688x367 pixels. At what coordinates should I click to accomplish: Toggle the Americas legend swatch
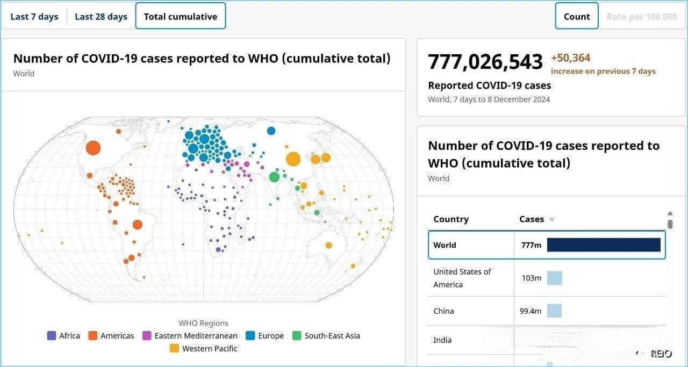click(x=93, y=336)
